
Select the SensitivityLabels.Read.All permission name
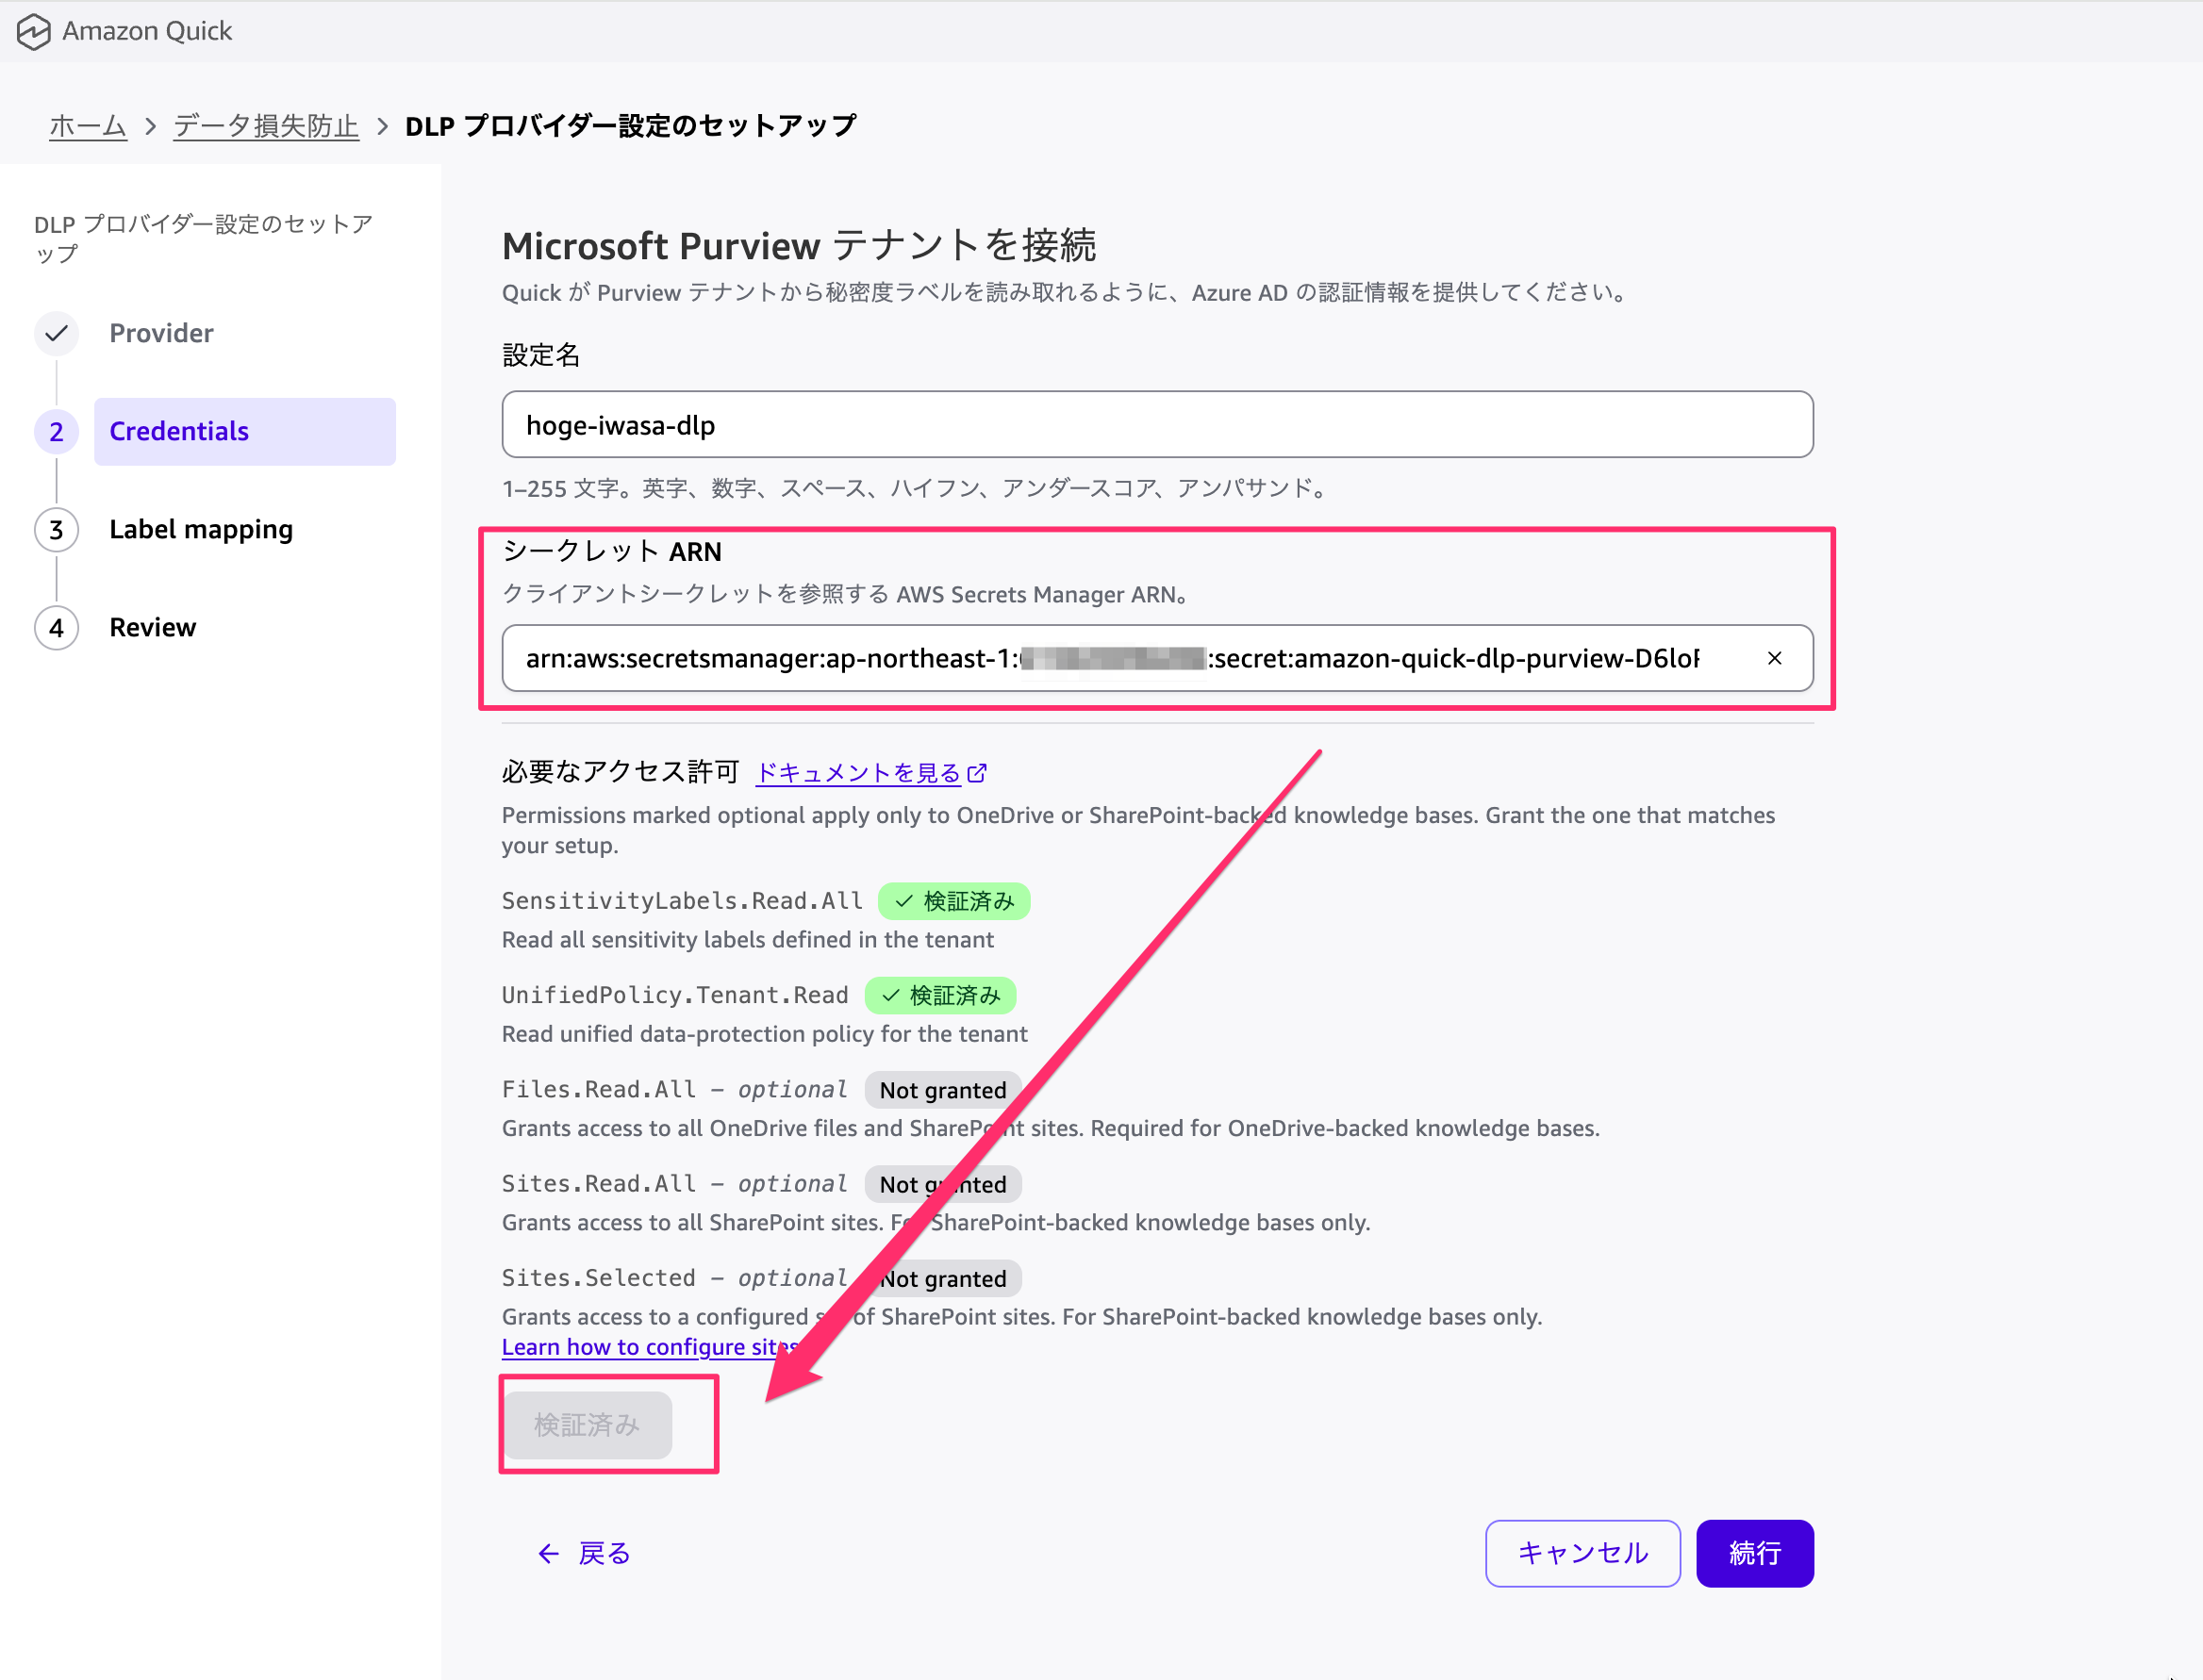[x=683, y=901]
